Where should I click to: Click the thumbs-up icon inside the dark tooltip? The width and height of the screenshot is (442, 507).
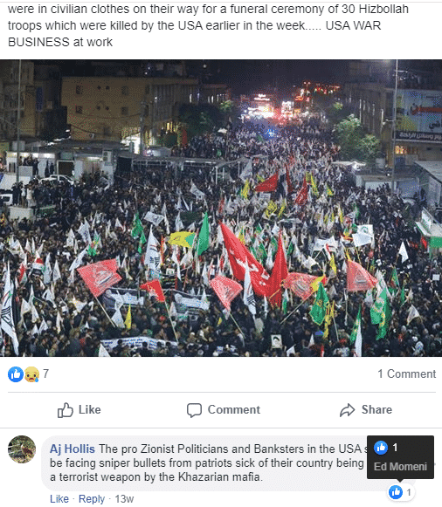pyautogui.click(x=381, y=448)
